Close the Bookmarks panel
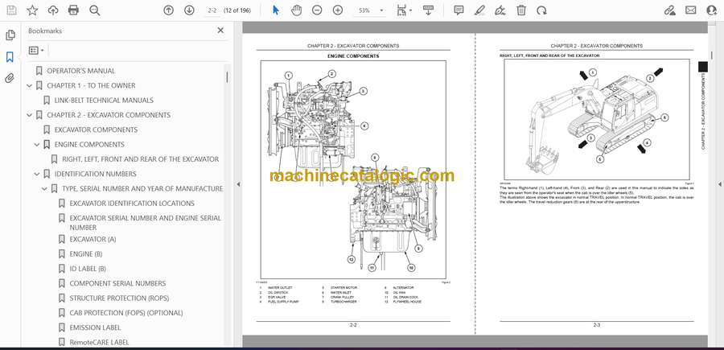724x350 pixels. (220, 31)
